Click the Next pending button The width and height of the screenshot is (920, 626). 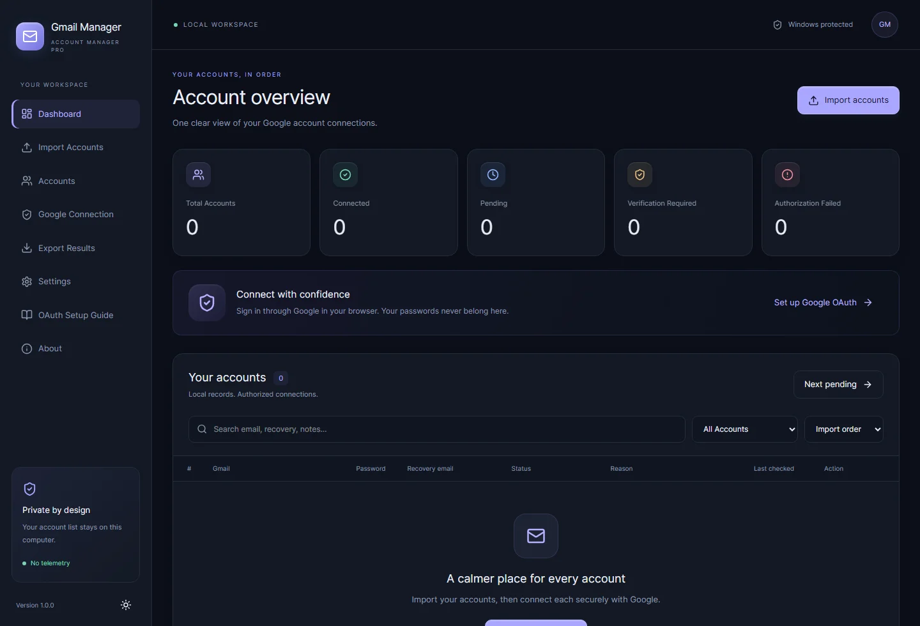[838, 385]
